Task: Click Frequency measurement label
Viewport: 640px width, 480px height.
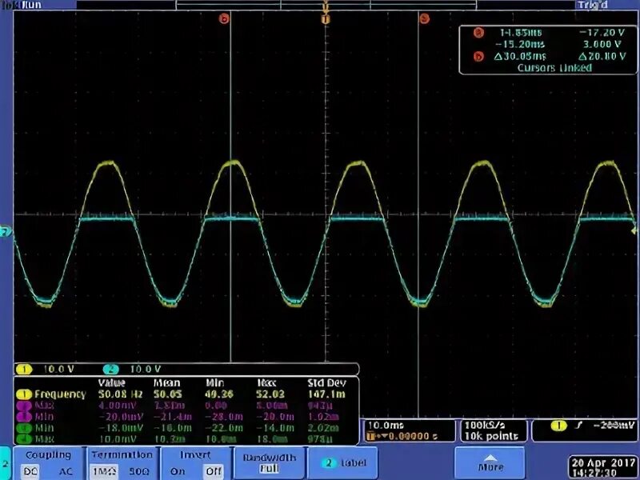Action: pyautogui.click(x=61, y=394)
